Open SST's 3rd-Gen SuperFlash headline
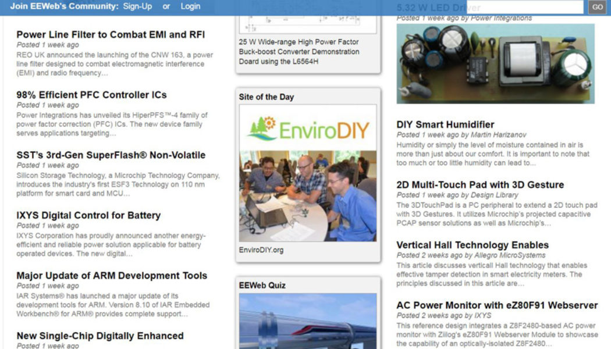This screenshot has width=611, height=349. 111,155
